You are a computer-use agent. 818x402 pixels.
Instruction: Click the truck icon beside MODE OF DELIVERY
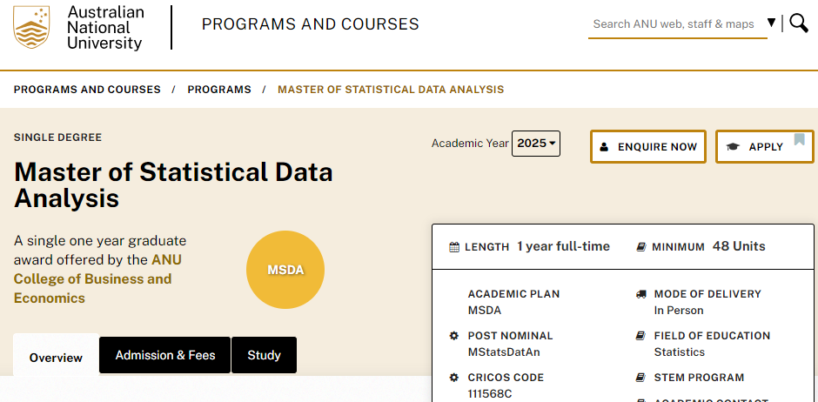tap(641, 294)
